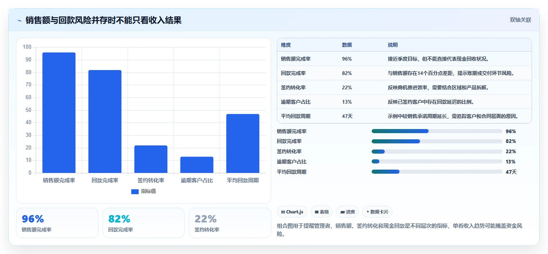Viewport: 548px width, 254px height.
Task: Select the 维度 column header
Action: [286, 45]
